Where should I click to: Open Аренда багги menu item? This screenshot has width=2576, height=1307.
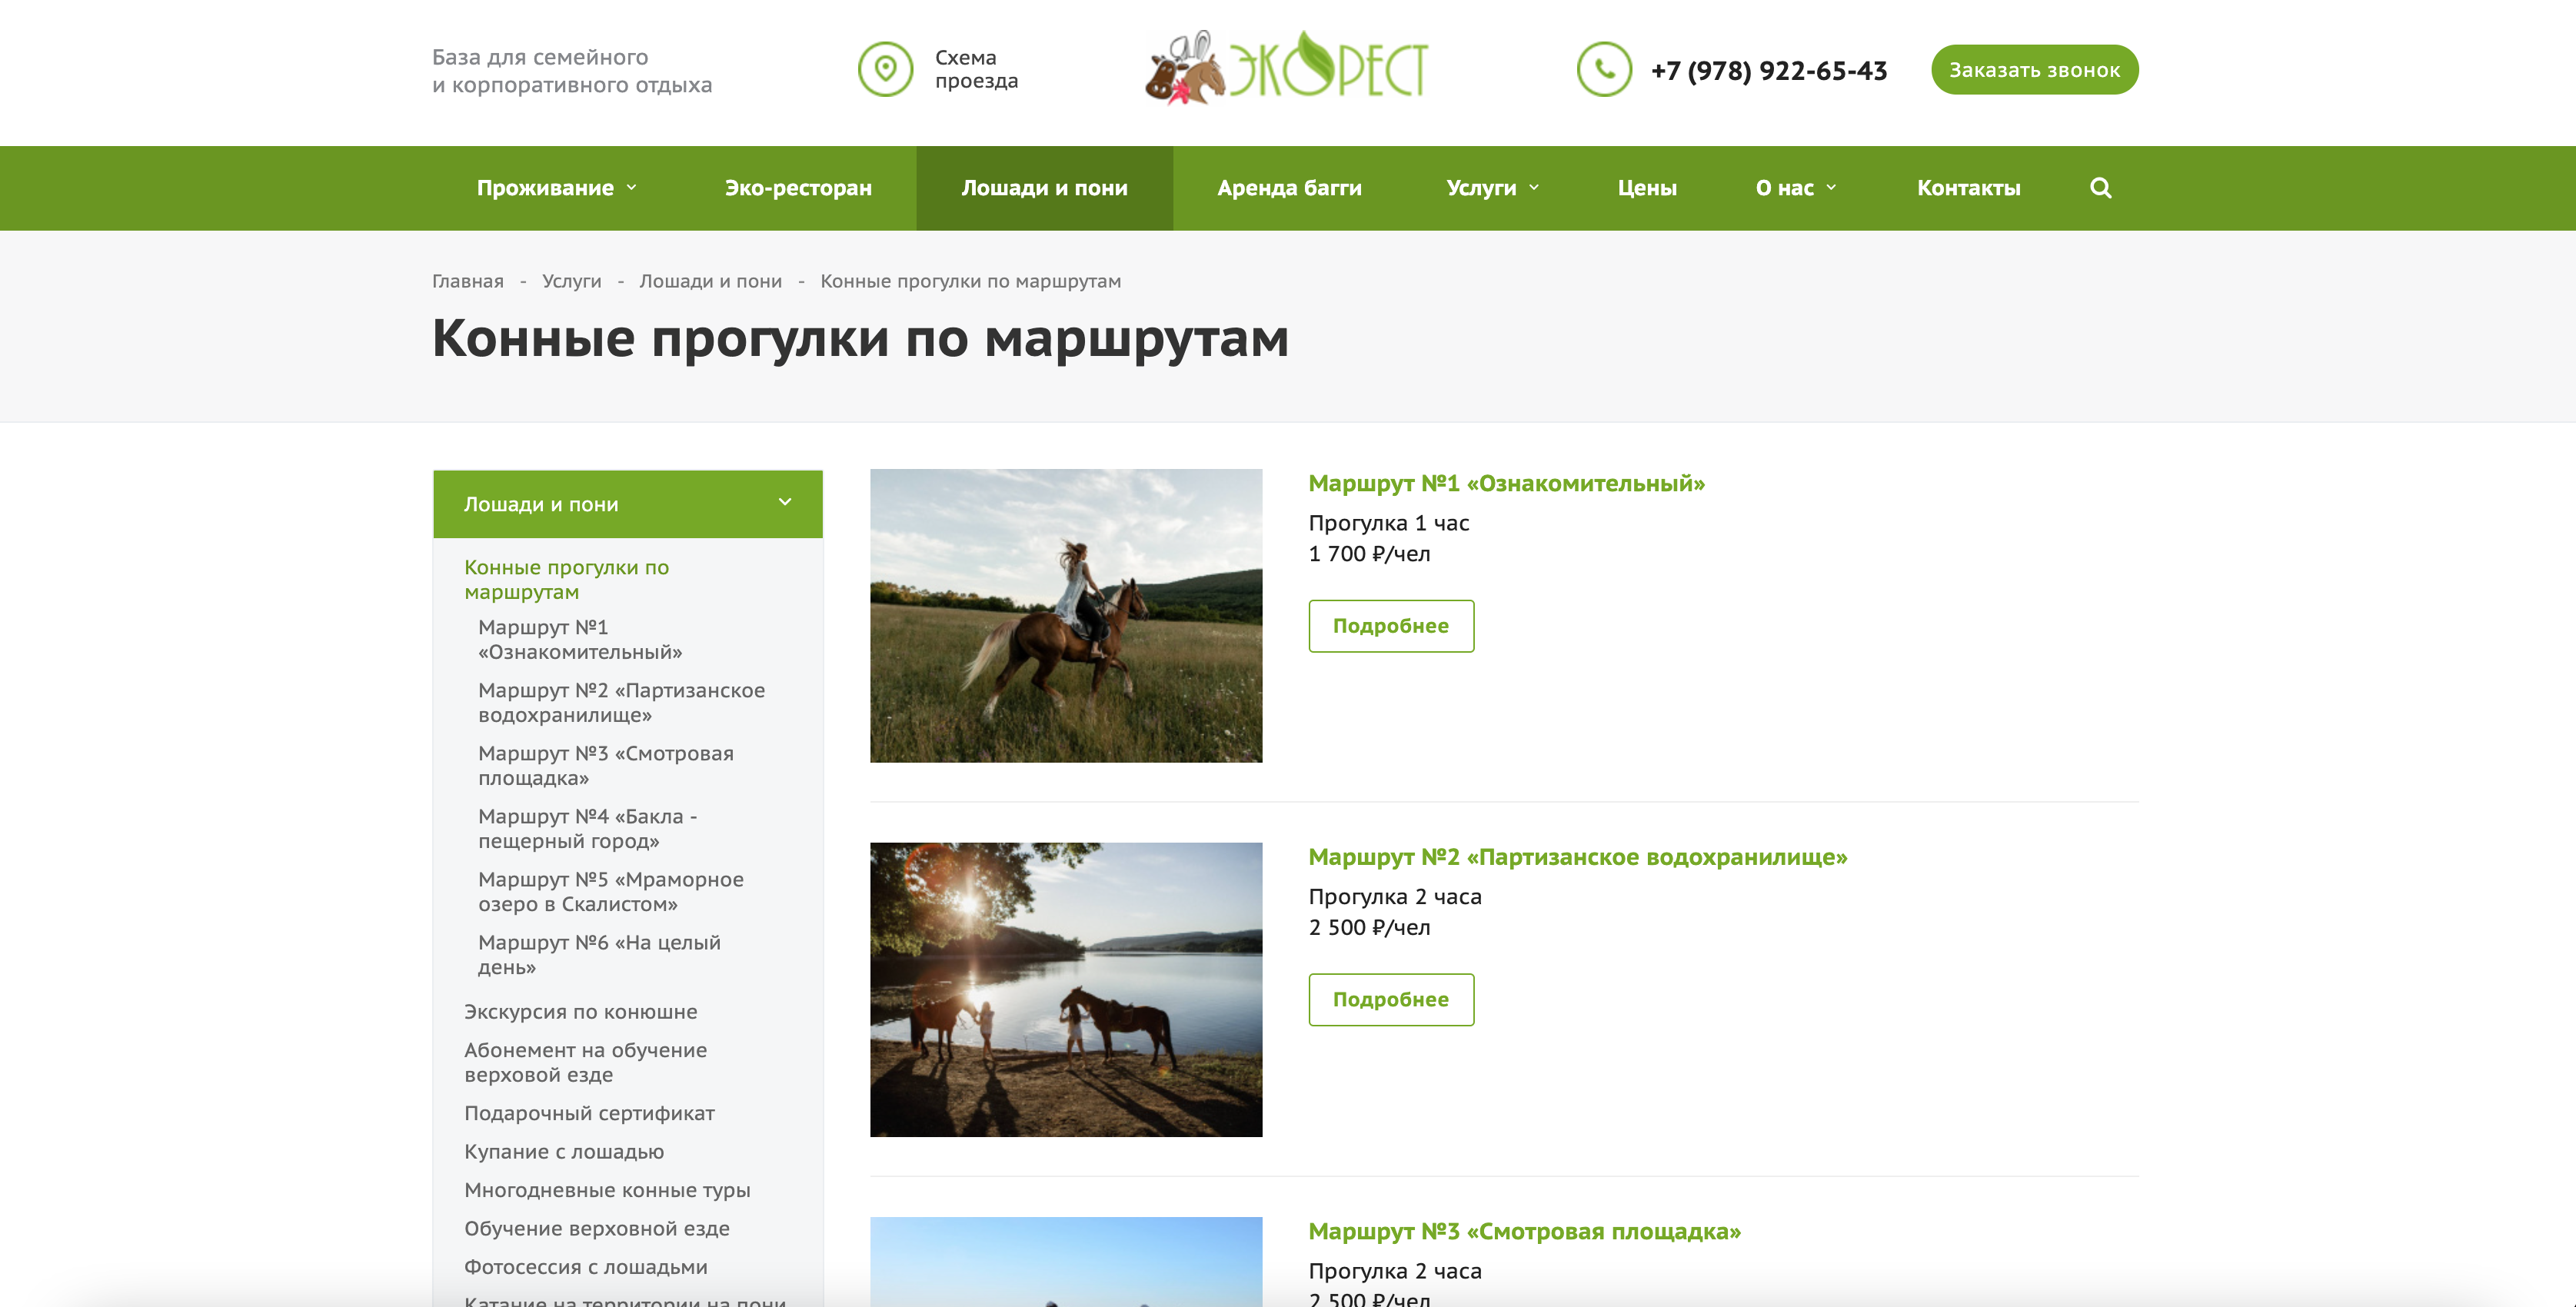(x=1289, y=188)
